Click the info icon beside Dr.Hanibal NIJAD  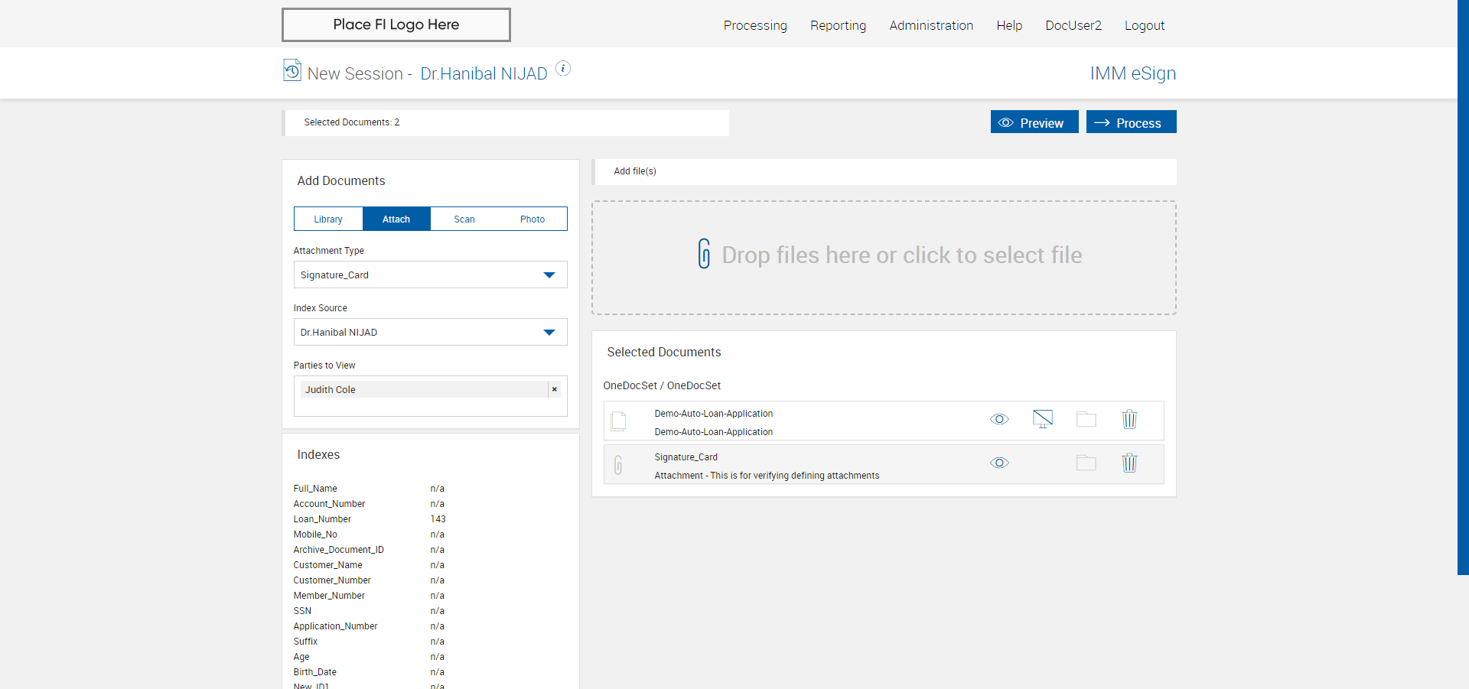[x=563, y=69]
